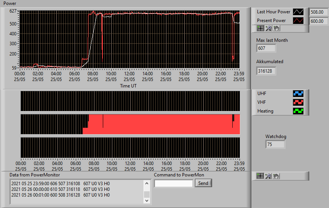Screen dimensions: 329x208
Task: Open Last Hour Power plot style icon
Action: [x=298, y=12]
